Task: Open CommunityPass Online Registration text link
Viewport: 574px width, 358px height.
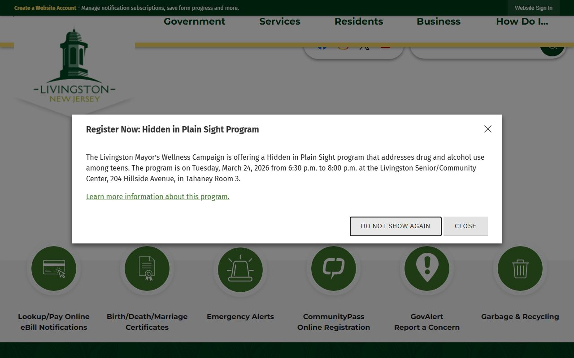Action: (x=334, y=322)
